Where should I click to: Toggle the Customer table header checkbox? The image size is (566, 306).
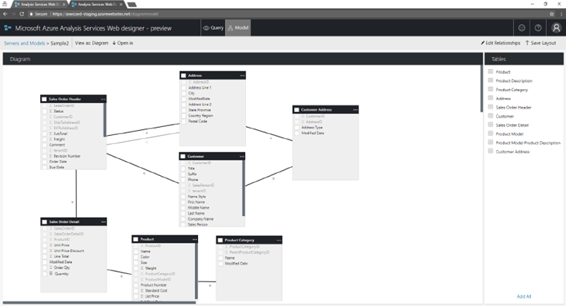click(182, 156)
